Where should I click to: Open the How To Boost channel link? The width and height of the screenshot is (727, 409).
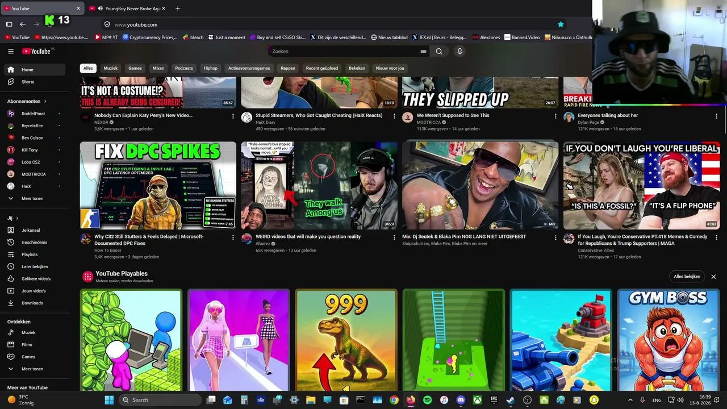108,251
